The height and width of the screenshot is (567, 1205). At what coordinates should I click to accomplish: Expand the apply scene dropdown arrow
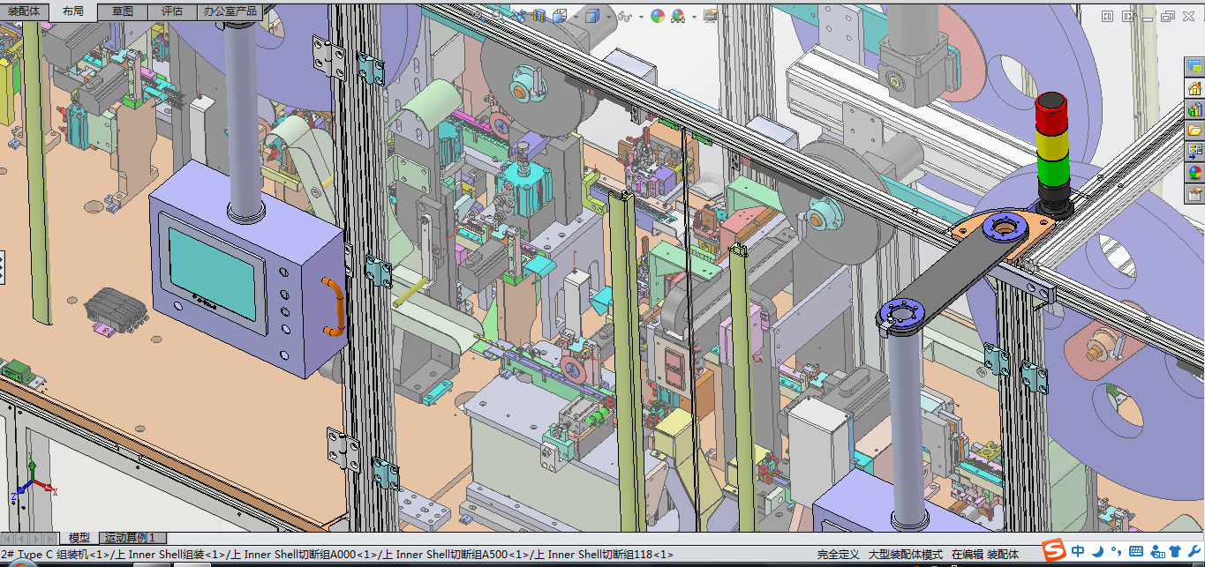coord(694,17)
